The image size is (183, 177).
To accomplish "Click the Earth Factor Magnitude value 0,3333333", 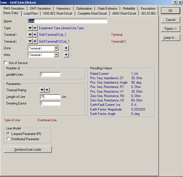I will (138, 109).
